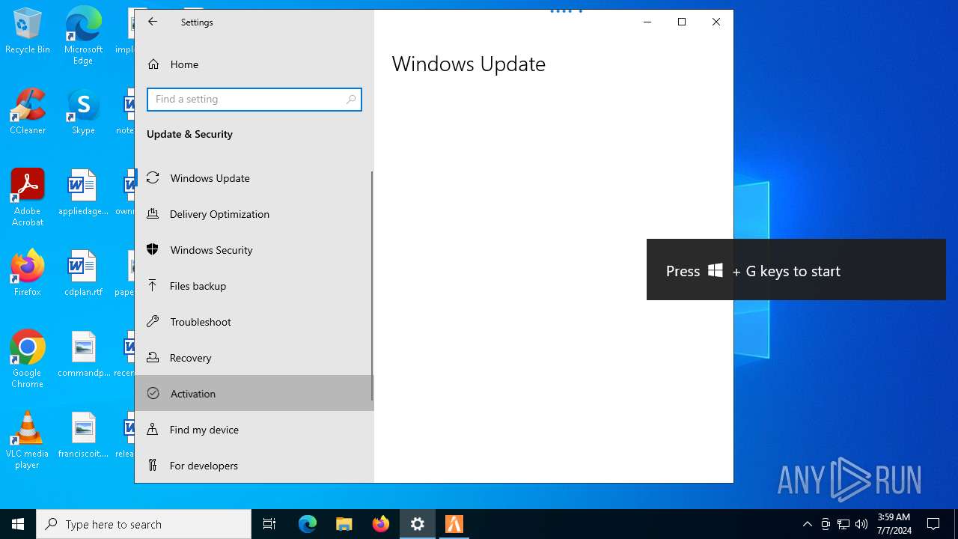Select the VLC media player desktop shortcut
The image size is (958, 539).
point(28,440)
